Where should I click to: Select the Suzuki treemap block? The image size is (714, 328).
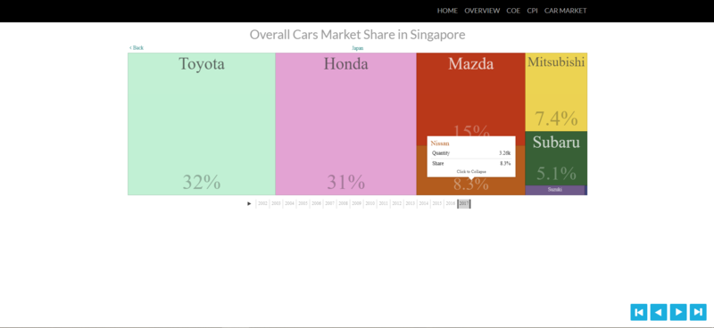(554, 190)
